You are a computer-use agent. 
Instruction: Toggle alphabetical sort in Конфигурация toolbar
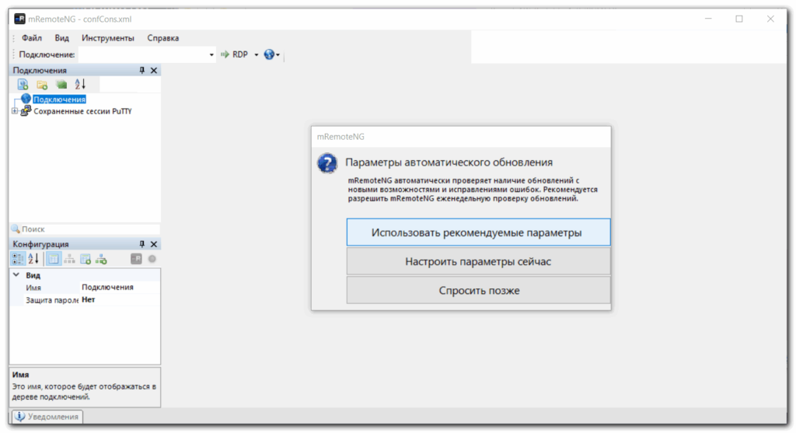(x=33, y=259)
